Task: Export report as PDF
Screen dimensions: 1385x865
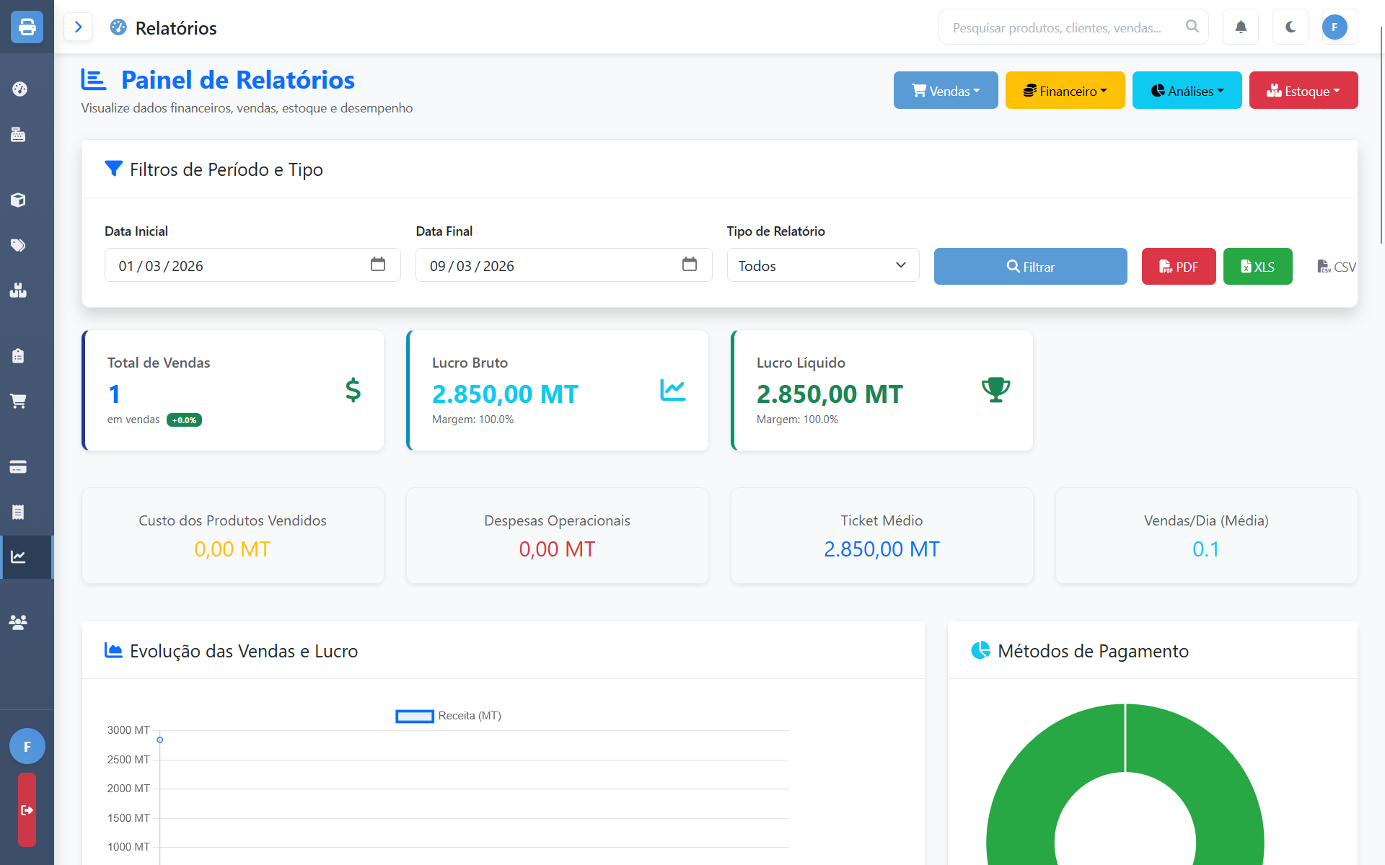Action: click(1178, 267)
